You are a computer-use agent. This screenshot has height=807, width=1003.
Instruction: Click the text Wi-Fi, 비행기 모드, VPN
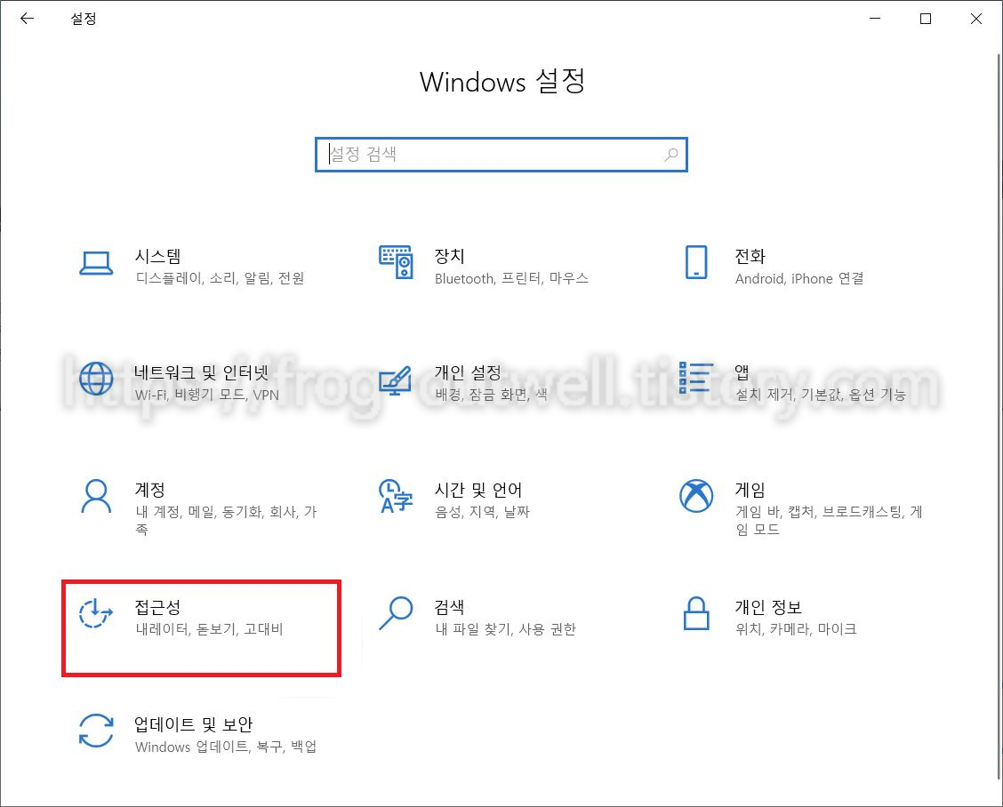206,395
